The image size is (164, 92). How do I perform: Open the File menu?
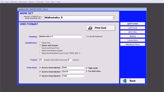coord(2,2)
